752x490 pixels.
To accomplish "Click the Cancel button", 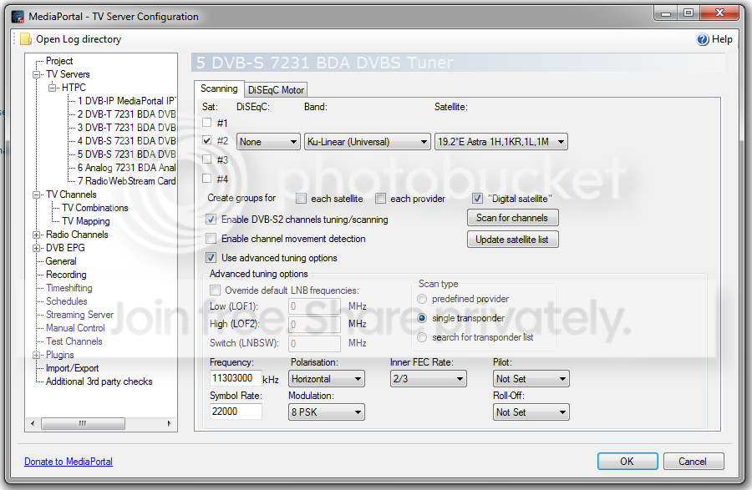I will 694,462.
